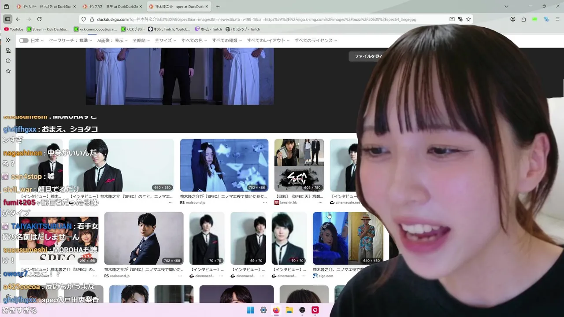The height and width of the screenshot is (317, 564).
Task: Switch to the ギャルサー 鈴木えみ tab
Action: coord(45,7)
